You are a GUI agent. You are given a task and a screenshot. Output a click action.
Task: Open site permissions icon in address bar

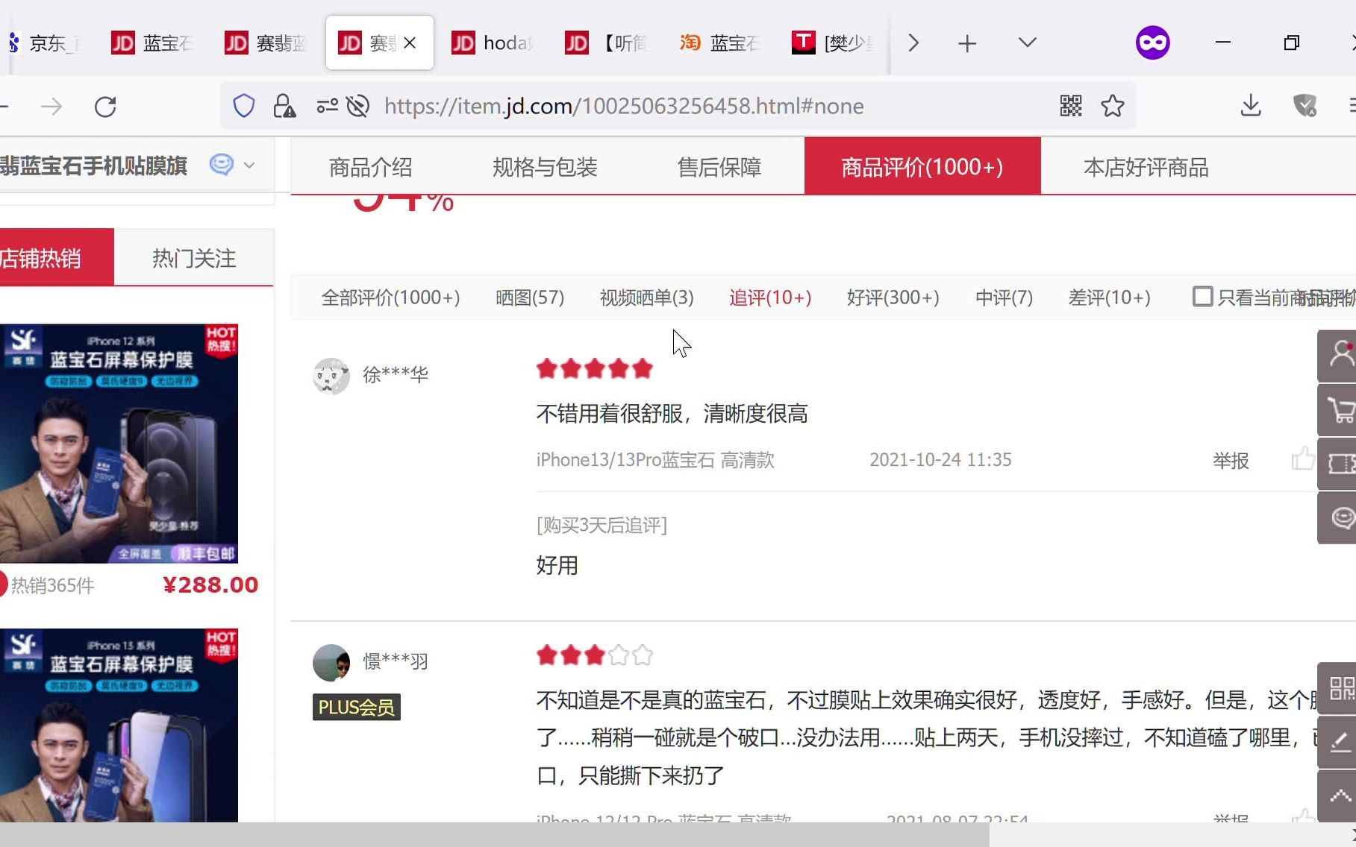(327, 106)
